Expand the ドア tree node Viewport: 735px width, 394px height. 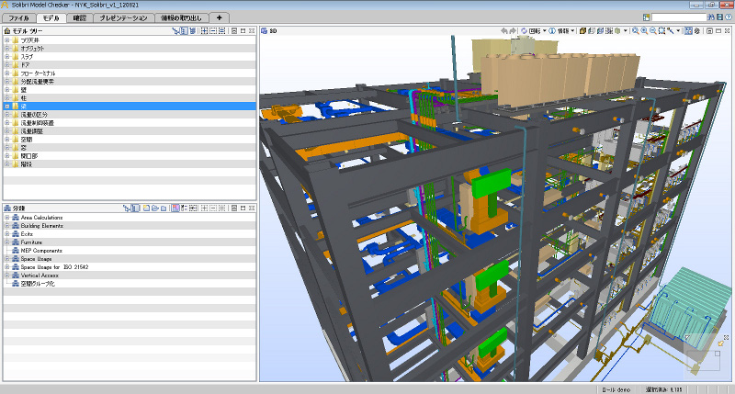(7, 64)
